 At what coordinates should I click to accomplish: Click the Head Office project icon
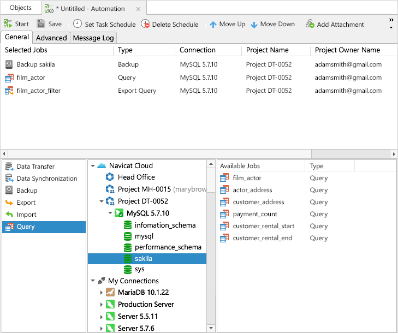pyautogui.click(x=110, y=177)
